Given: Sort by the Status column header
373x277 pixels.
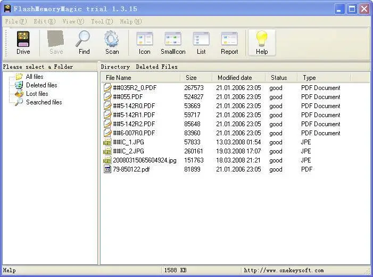Looking at the screenshot, I should [281, 78].
